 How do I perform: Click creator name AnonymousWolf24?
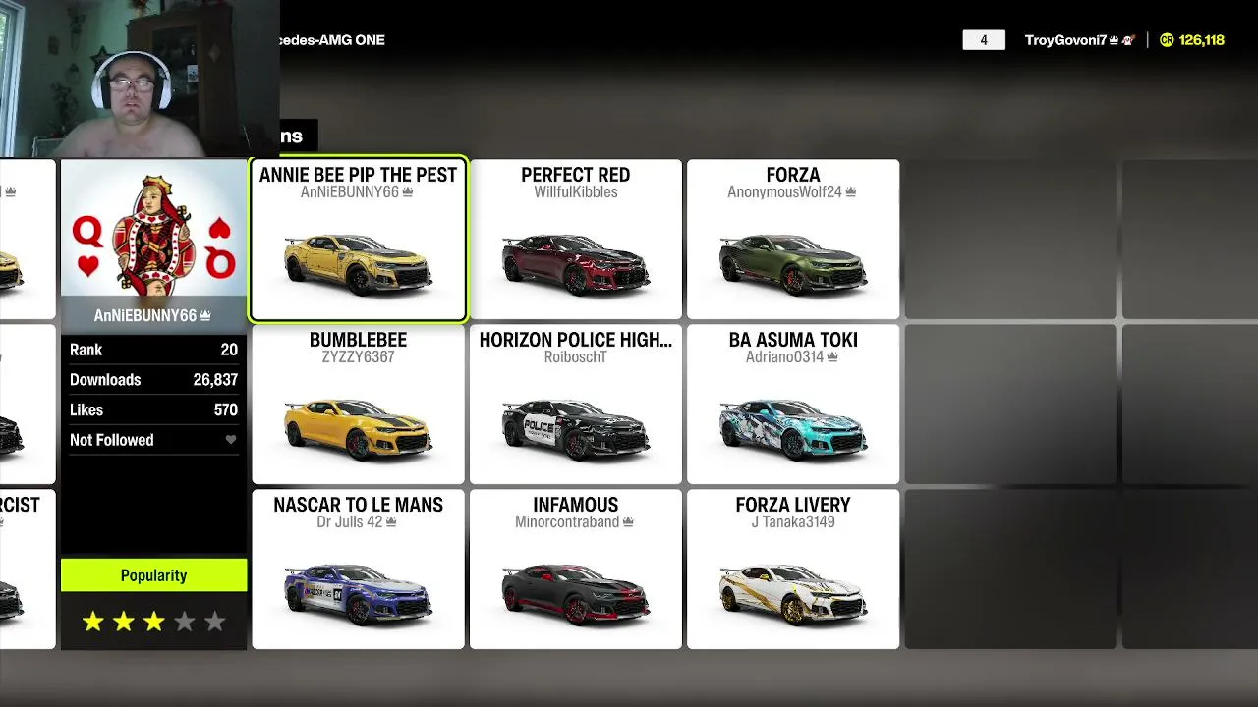click(x=784, y=192)
